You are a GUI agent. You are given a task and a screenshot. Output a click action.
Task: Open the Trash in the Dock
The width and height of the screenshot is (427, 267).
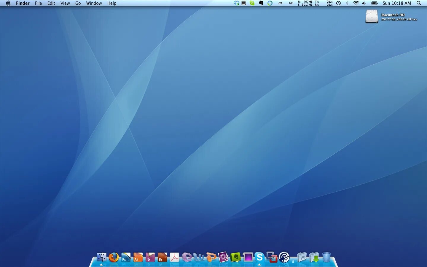click(x=326, y=257)
